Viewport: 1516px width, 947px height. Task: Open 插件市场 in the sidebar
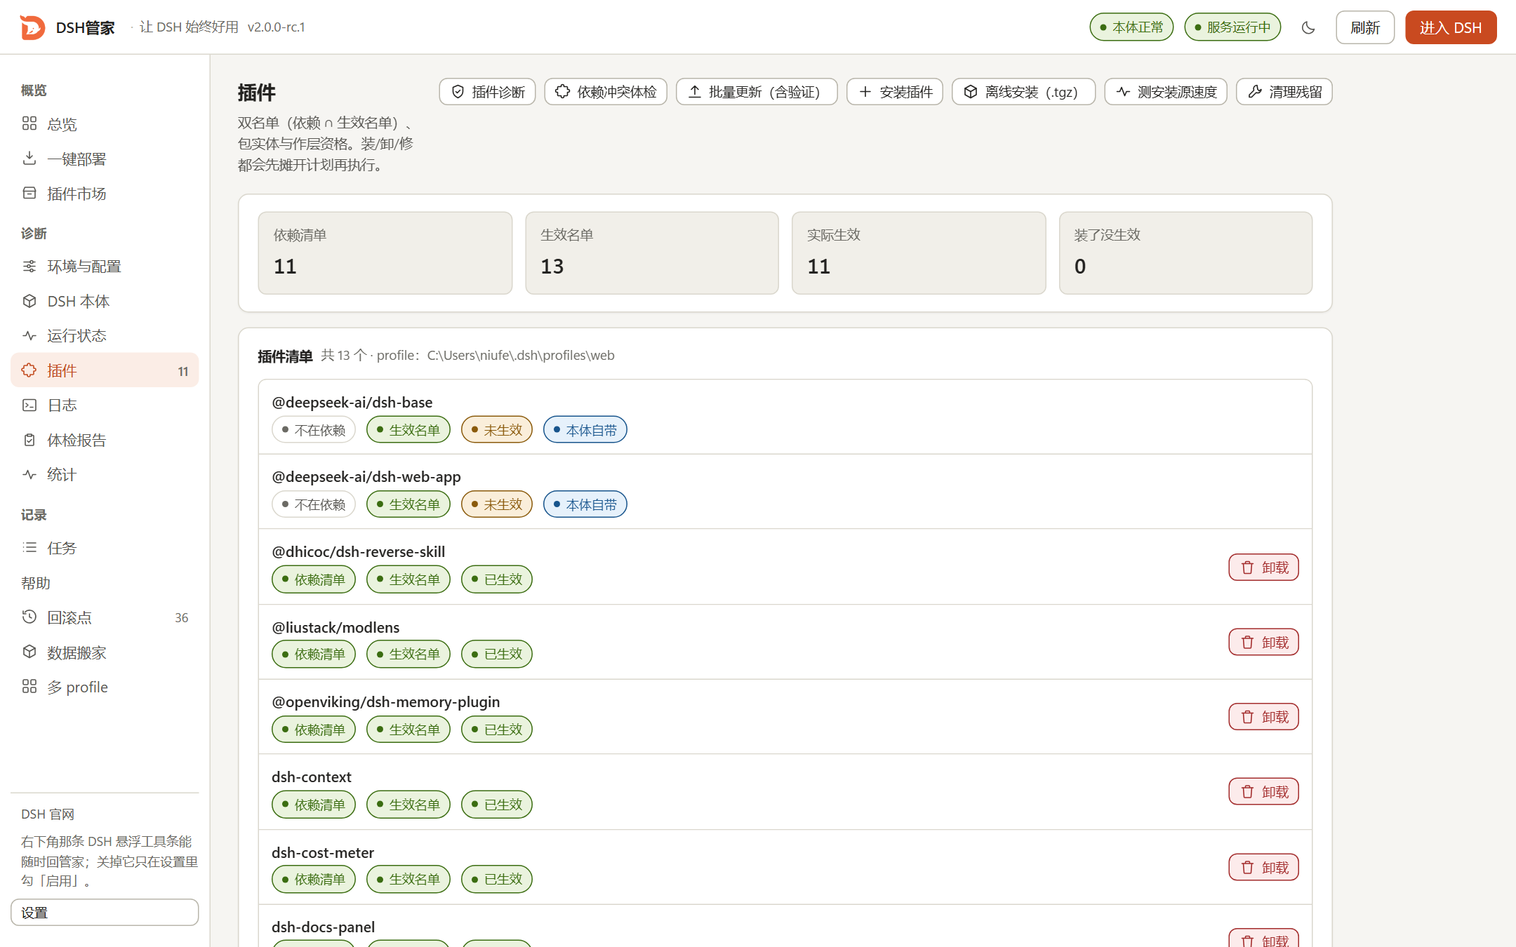105,194
